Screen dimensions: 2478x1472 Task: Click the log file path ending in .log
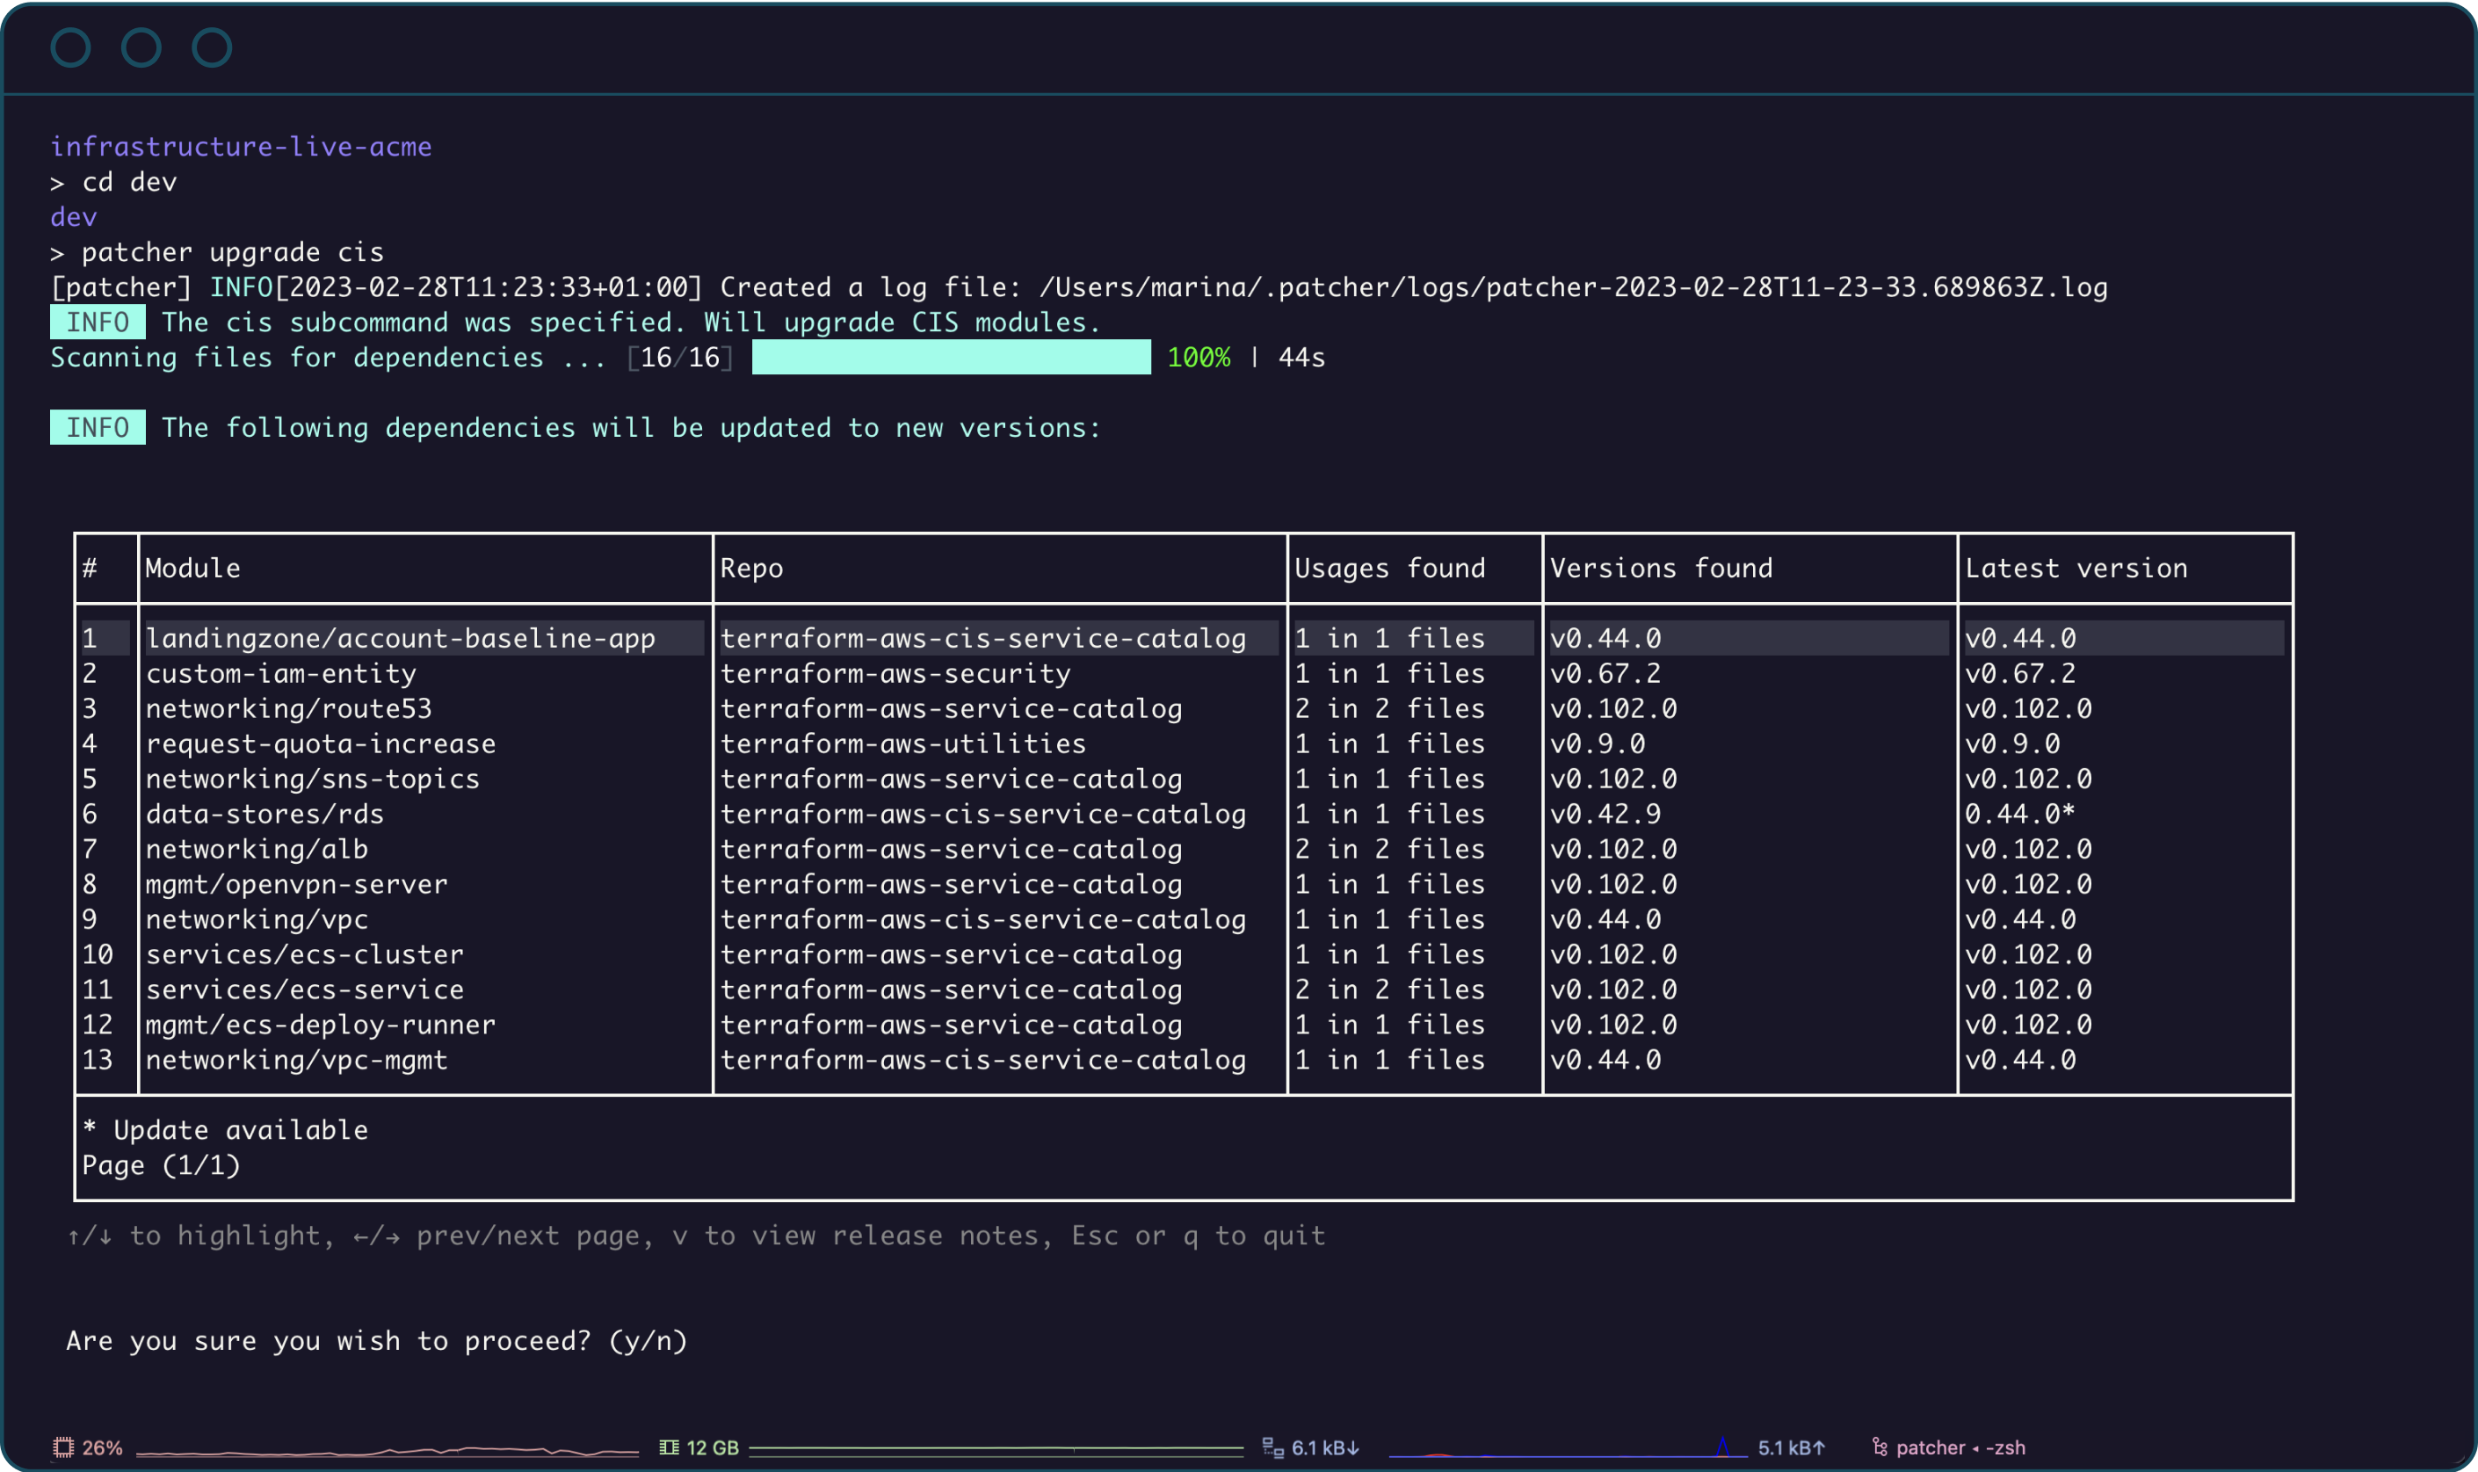(1573, 287)
